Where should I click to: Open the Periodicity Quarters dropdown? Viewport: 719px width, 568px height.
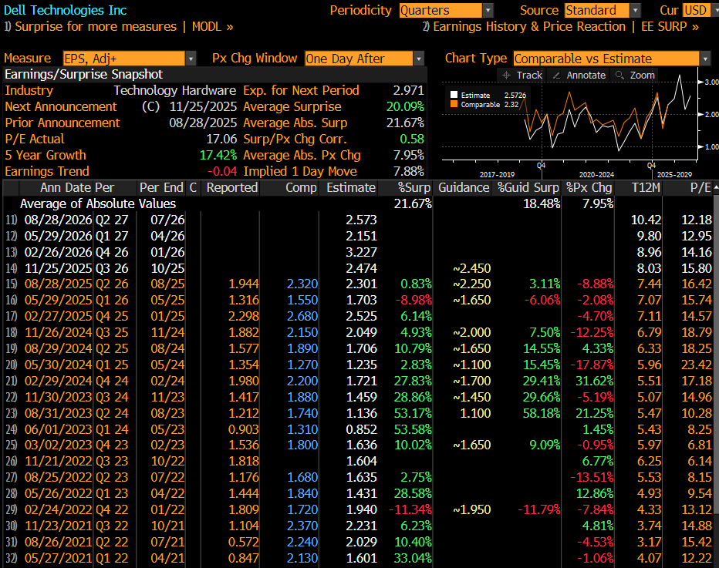click(x=488, y=10)
